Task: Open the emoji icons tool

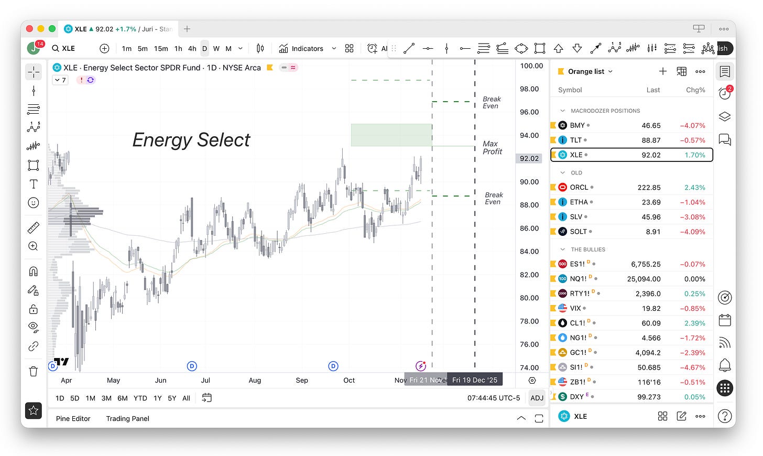Action: 34,203
